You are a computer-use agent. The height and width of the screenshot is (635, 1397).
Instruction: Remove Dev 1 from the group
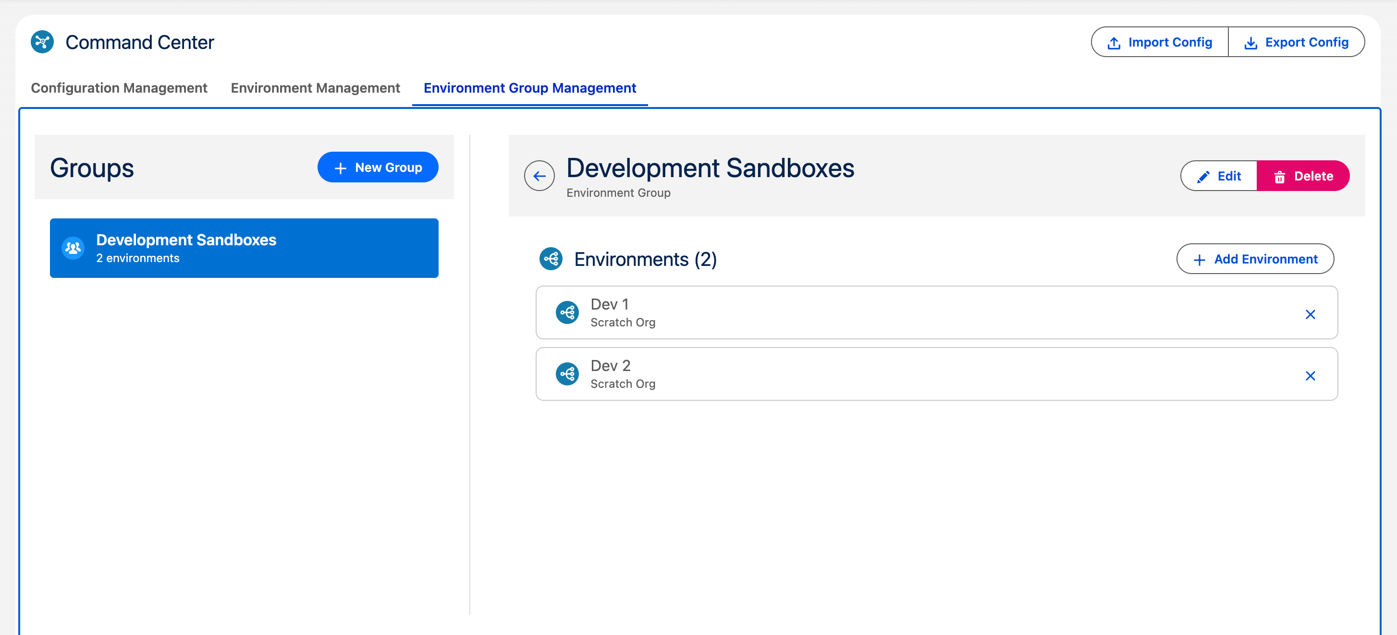pyautogui.click(x=1311, y=314)
